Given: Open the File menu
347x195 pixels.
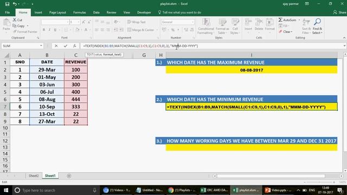Looking at the screenshot, I should (x=7, y=12).
